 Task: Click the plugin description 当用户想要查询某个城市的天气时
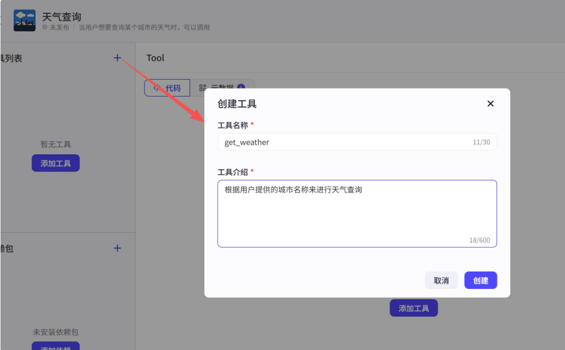point(144,28)
